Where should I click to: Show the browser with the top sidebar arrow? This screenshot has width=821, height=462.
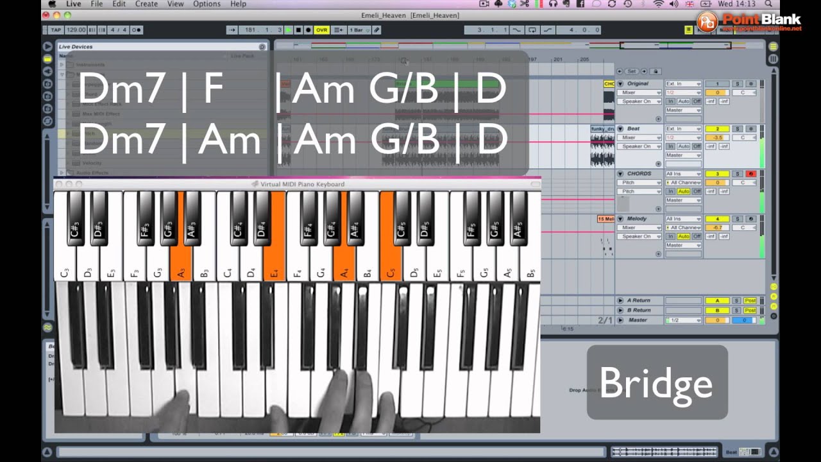click(47, 46)
